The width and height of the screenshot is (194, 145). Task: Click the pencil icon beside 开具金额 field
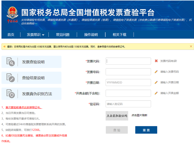tap(156, 93)
